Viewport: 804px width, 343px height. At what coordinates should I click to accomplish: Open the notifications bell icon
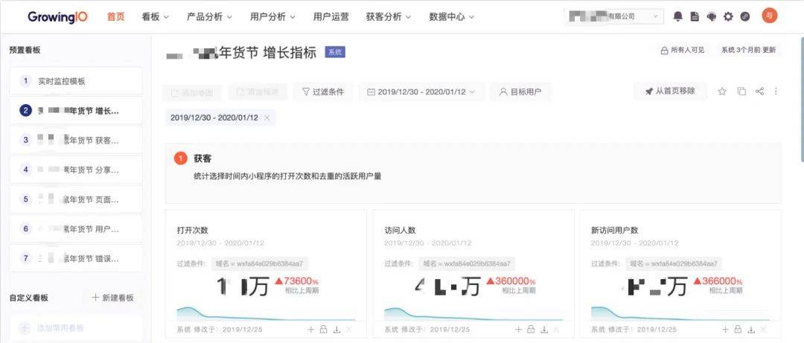[x=677, y=16]
